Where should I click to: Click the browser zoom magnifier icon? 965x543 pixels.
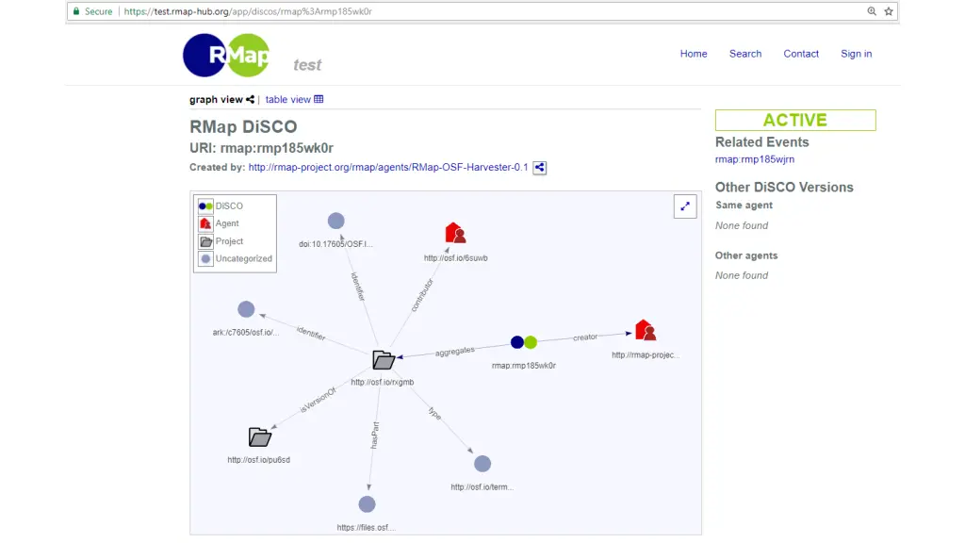tap(872, 11)
